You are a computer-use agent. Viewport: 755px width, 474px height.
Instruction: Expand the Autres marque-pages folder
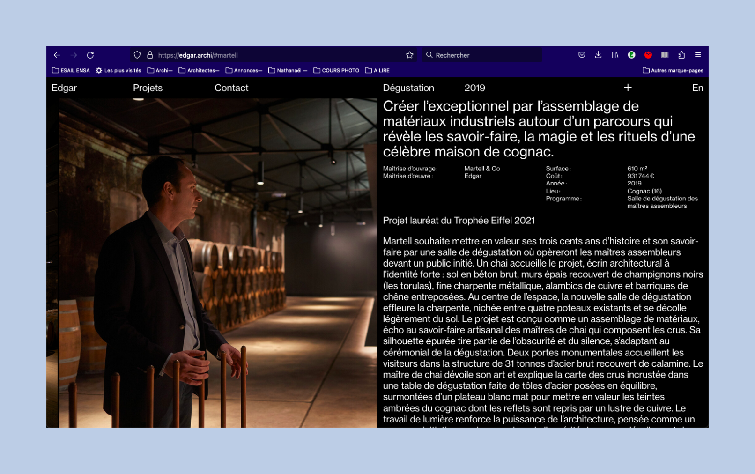pyautogui.click(x=673, y=71)
